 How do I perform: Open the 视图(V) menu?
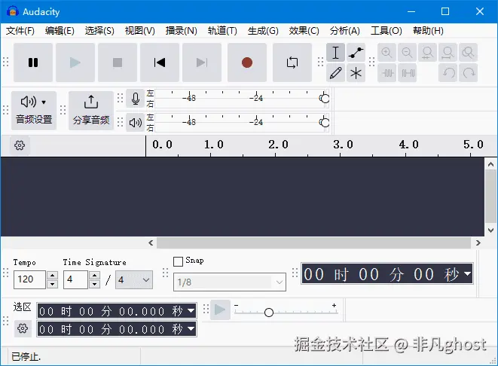(139, 31)
